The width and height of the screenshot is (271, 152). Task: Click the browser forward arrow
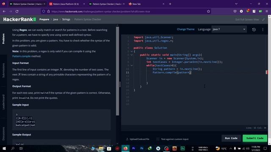11,11
